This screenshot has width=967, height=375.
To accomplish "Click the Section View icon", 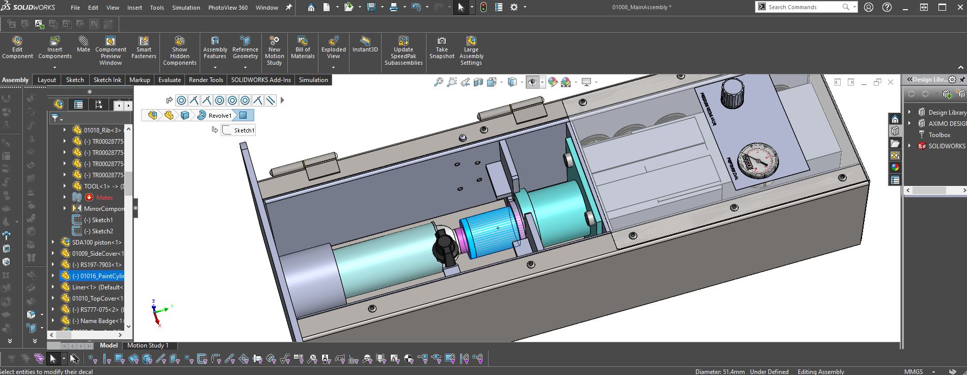I will pos(478,82).
